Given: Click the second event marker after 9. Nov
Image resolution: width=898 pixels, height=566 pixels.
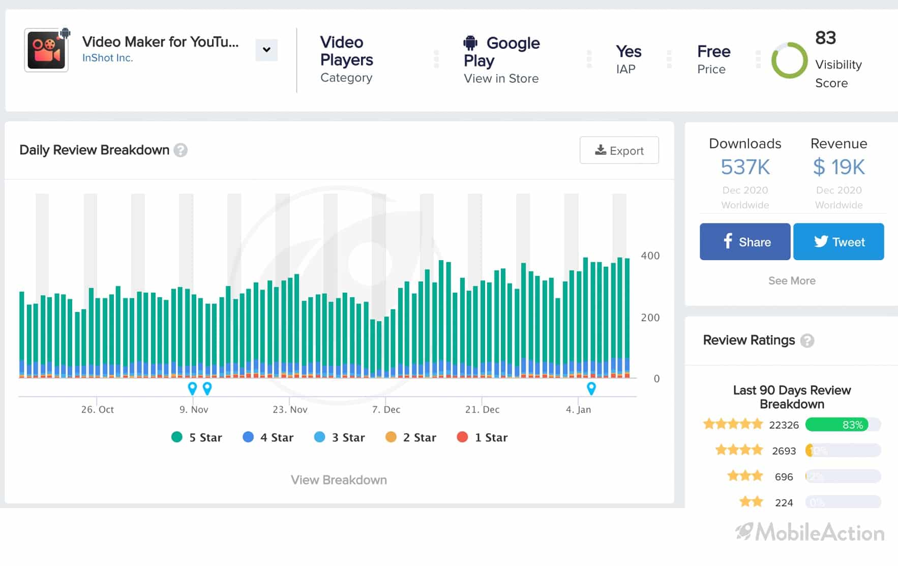Looking at the screenshot, I should (x=207, y=389).
